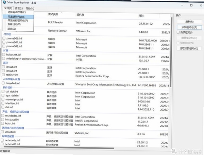Tick the hdxrt.inf checkbox

3,123
